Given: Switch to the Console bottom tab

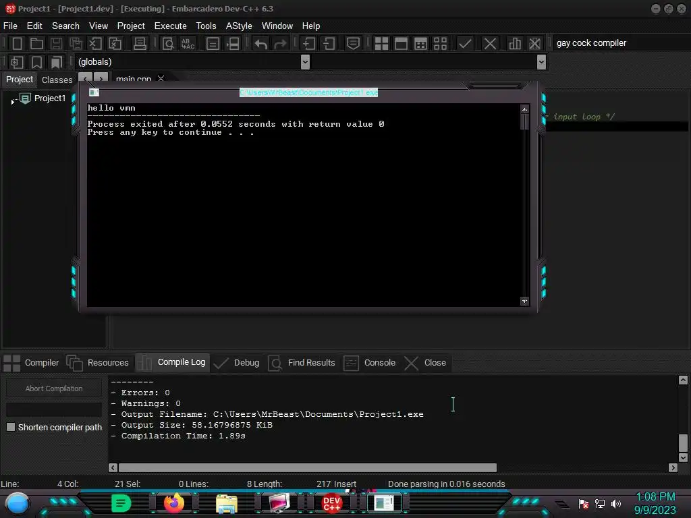Looking at the screenshot, I should pyautogui.click(x=369, y=362).
